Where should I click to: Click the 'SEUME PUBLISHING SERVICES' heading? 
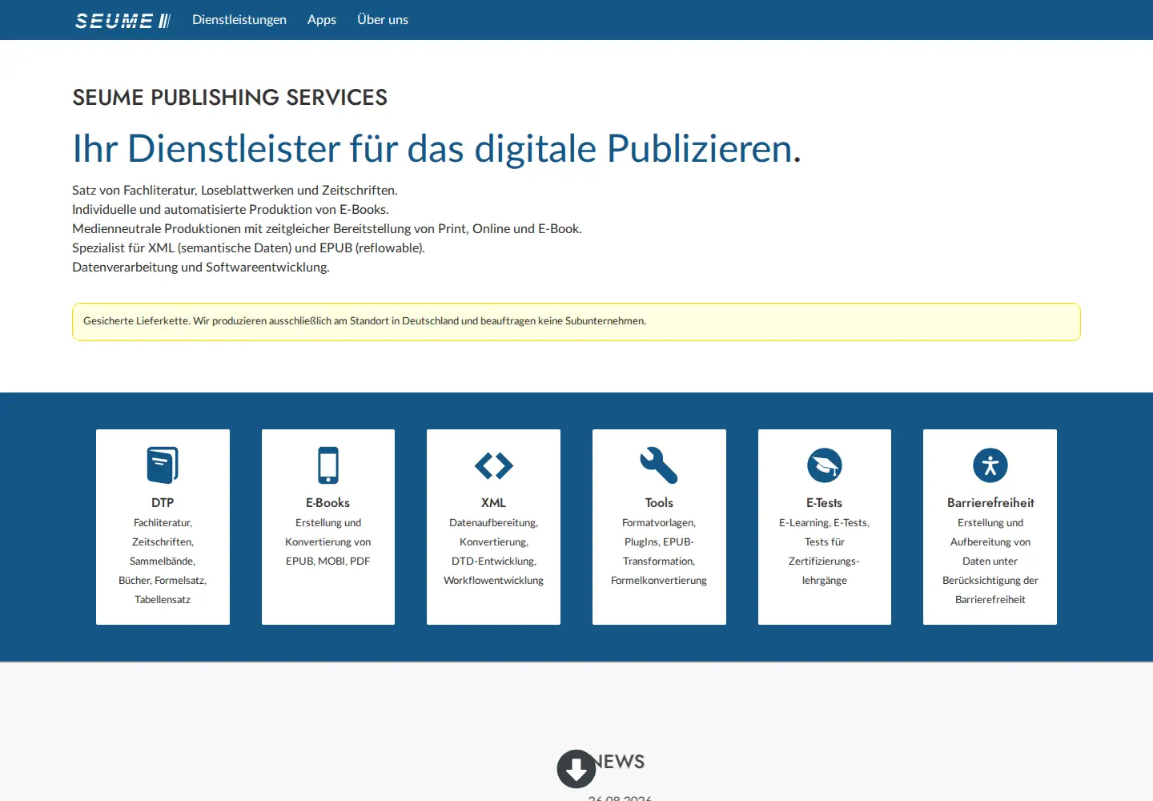tap(230, 98)
